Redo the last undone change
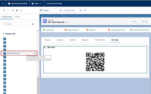This screenshot has width=151, height=94. coord(8,10)
